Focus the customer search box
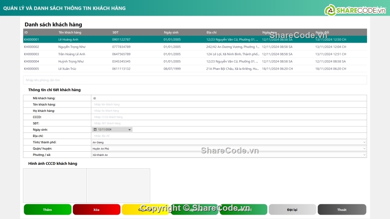Viewport: 390px width, 219px height. (x=195, y=80)
